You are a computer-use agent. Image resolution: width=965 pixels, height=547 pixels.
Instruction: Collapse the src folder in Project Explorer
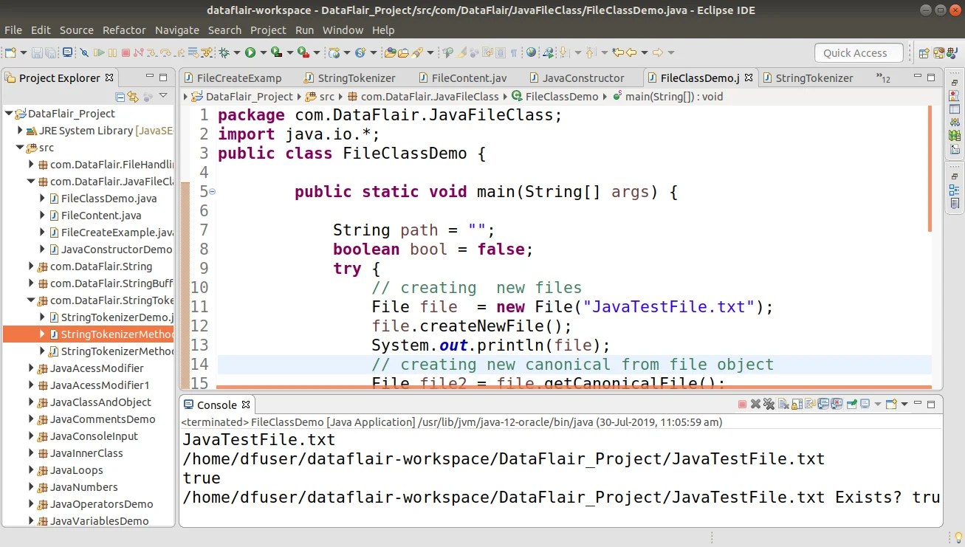click(x=20, y=148)
